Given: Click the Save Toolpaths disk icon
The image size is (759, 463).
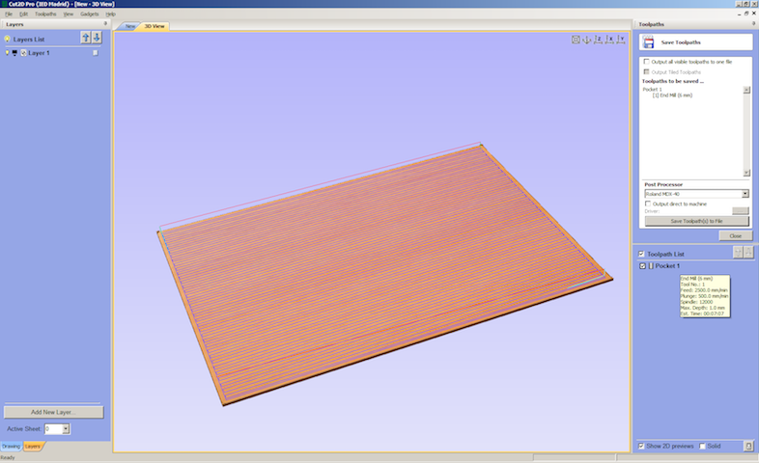Looking at the screenshot, I should pyautogui.click(x=649, y=42).
